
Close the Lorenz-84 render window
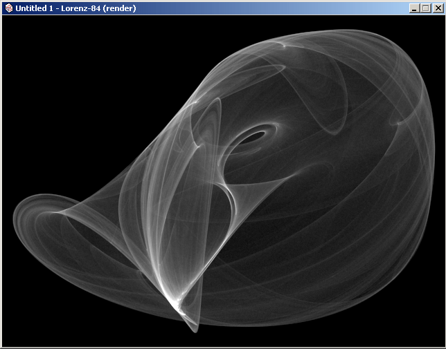(438, 8)
